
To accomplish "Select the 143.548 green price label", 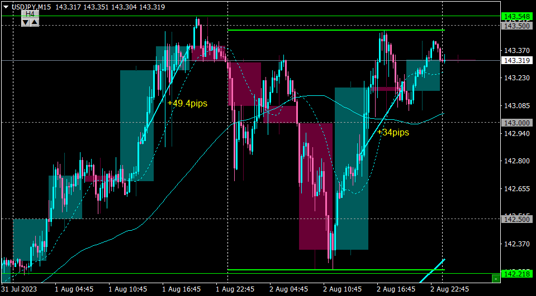I will tap(517, 16).
